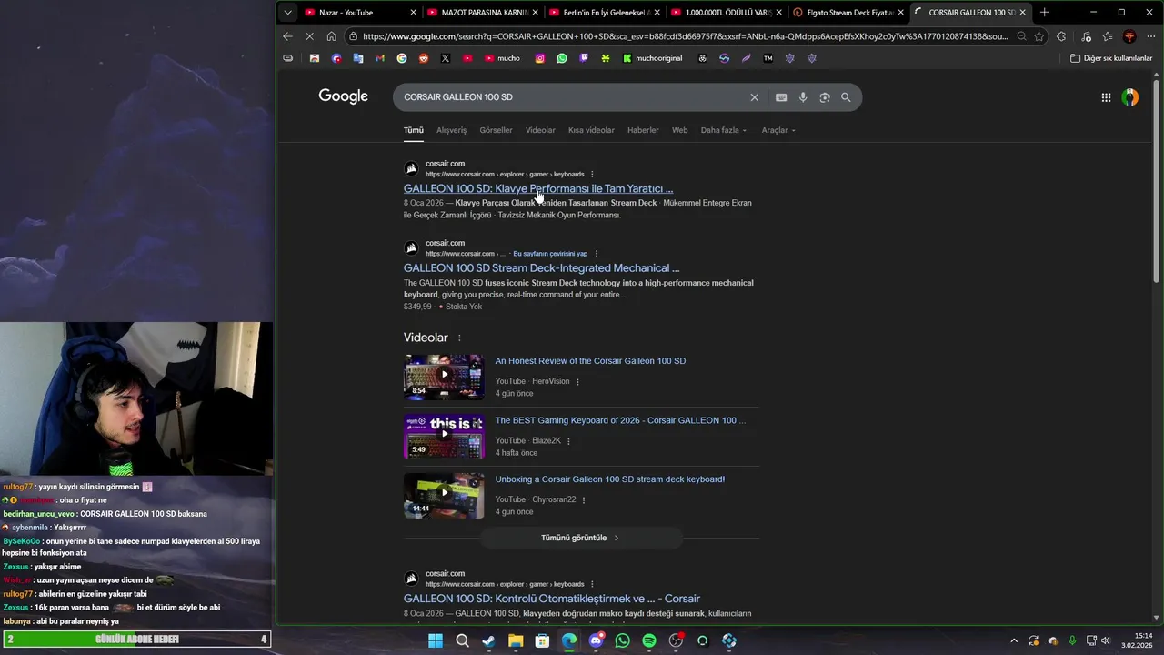
Task: Select the 'Haberler' search filter
Action: 643,130
